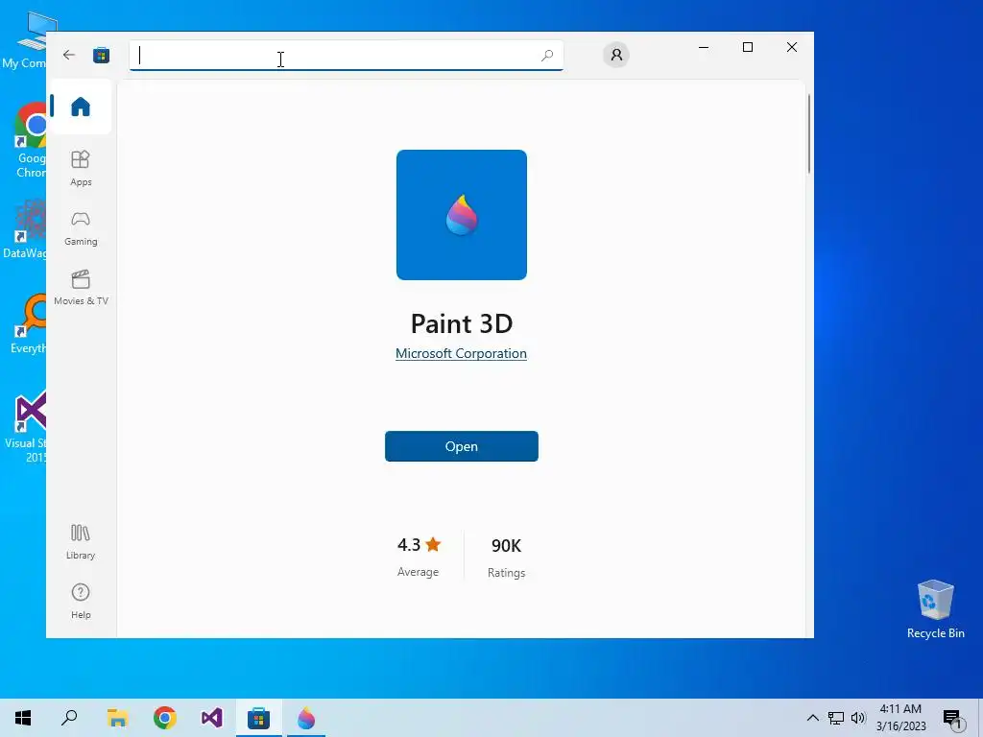Select the My Computer desktop icon

25,40
